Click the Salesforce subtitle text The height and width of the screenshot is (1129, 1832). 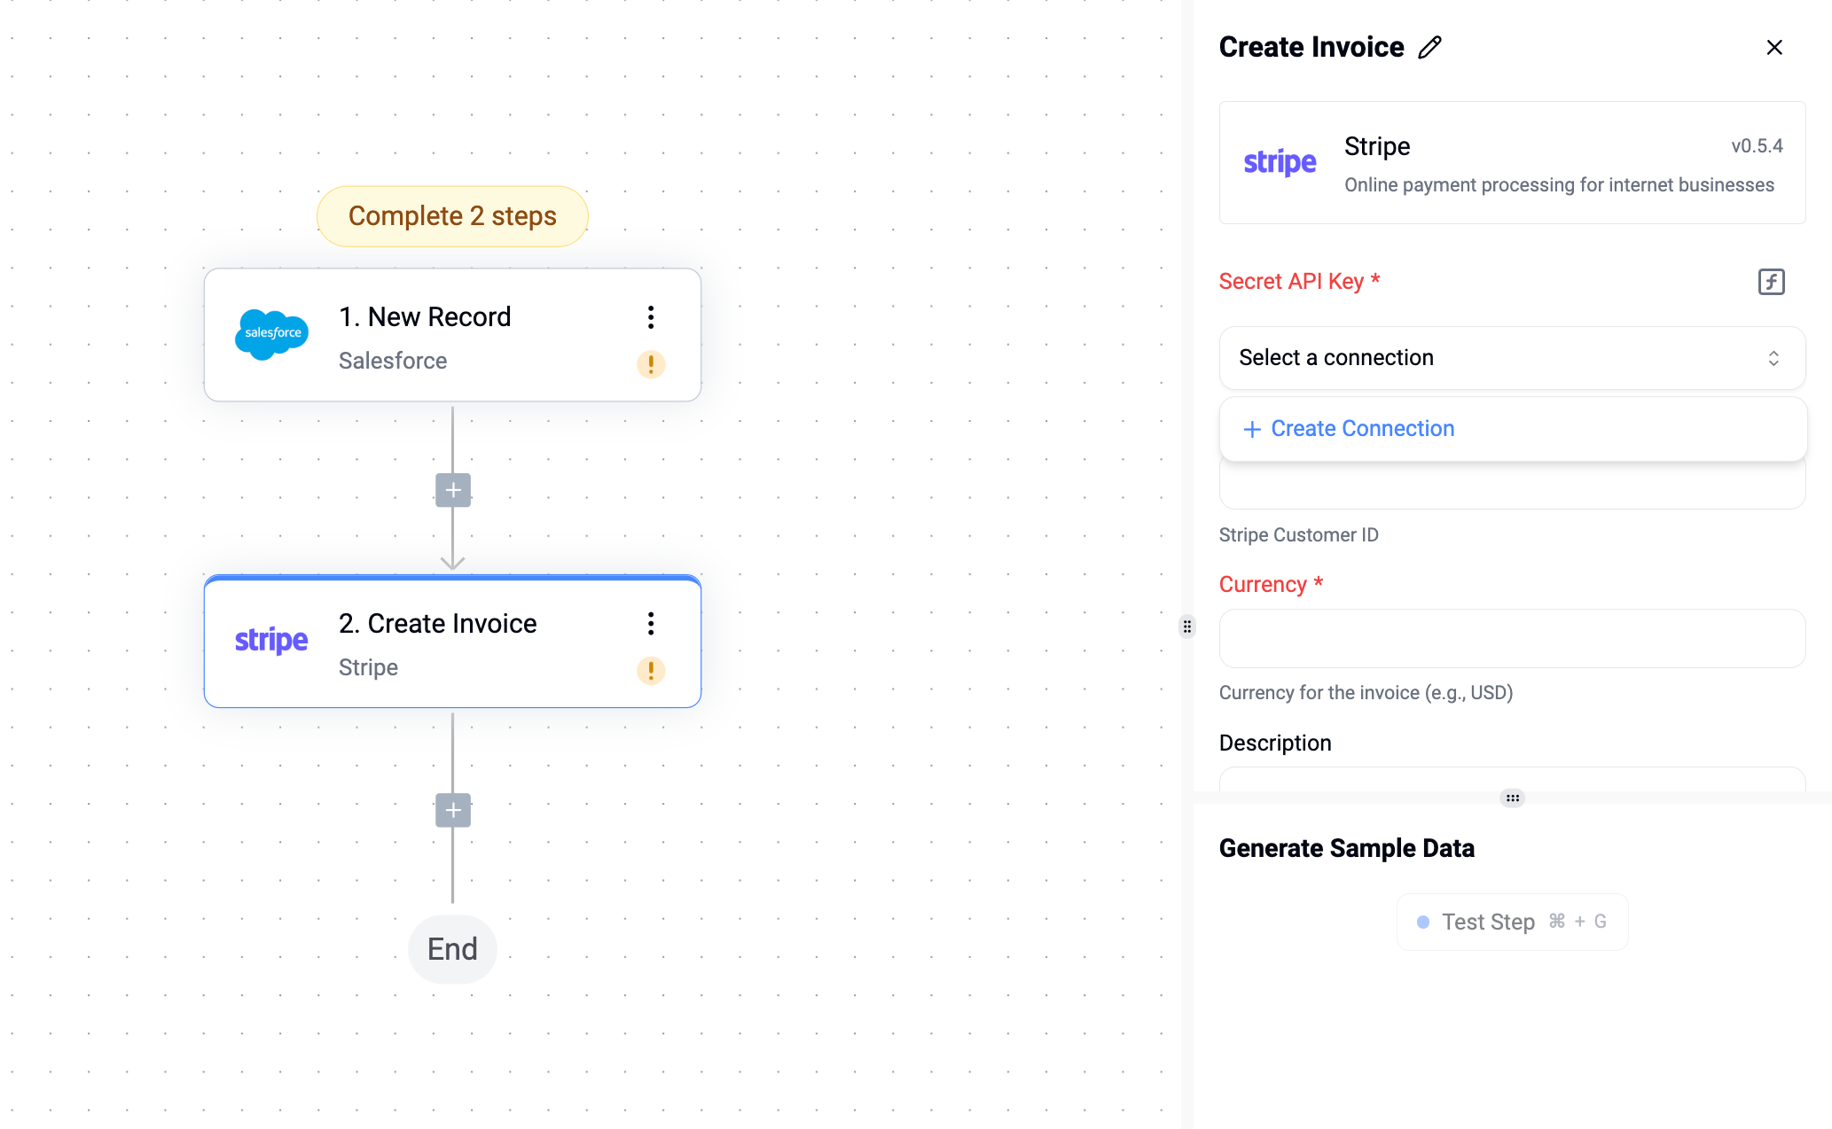[393, 361]
